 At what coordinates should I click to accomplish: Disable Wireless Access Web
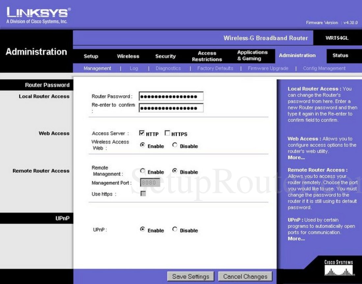click(x=175, y=145)
